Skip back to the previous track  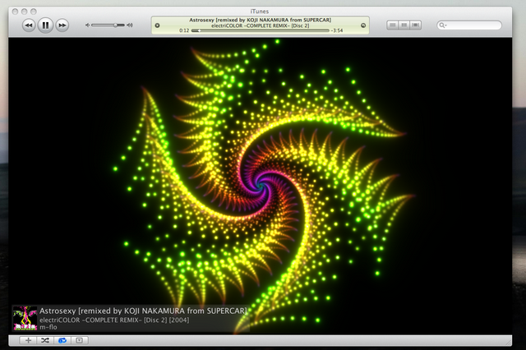29,25
